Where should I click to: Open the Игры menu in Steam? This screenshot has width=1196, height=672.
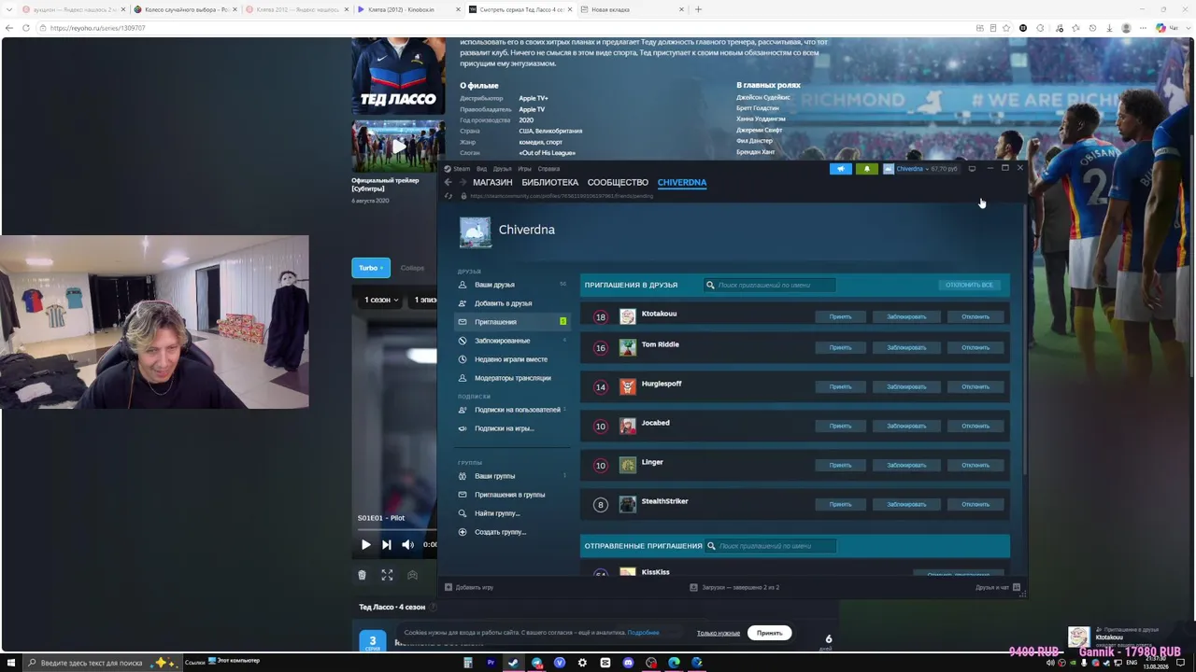[524, 169]
